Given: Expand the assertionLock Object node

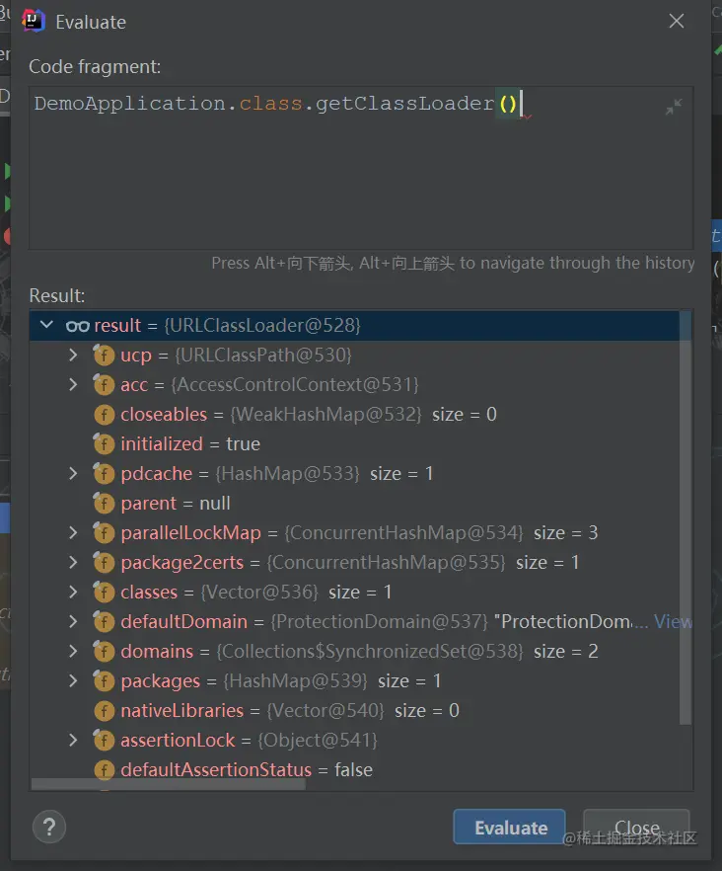Looking at the screenshot, I should [73, 740].
